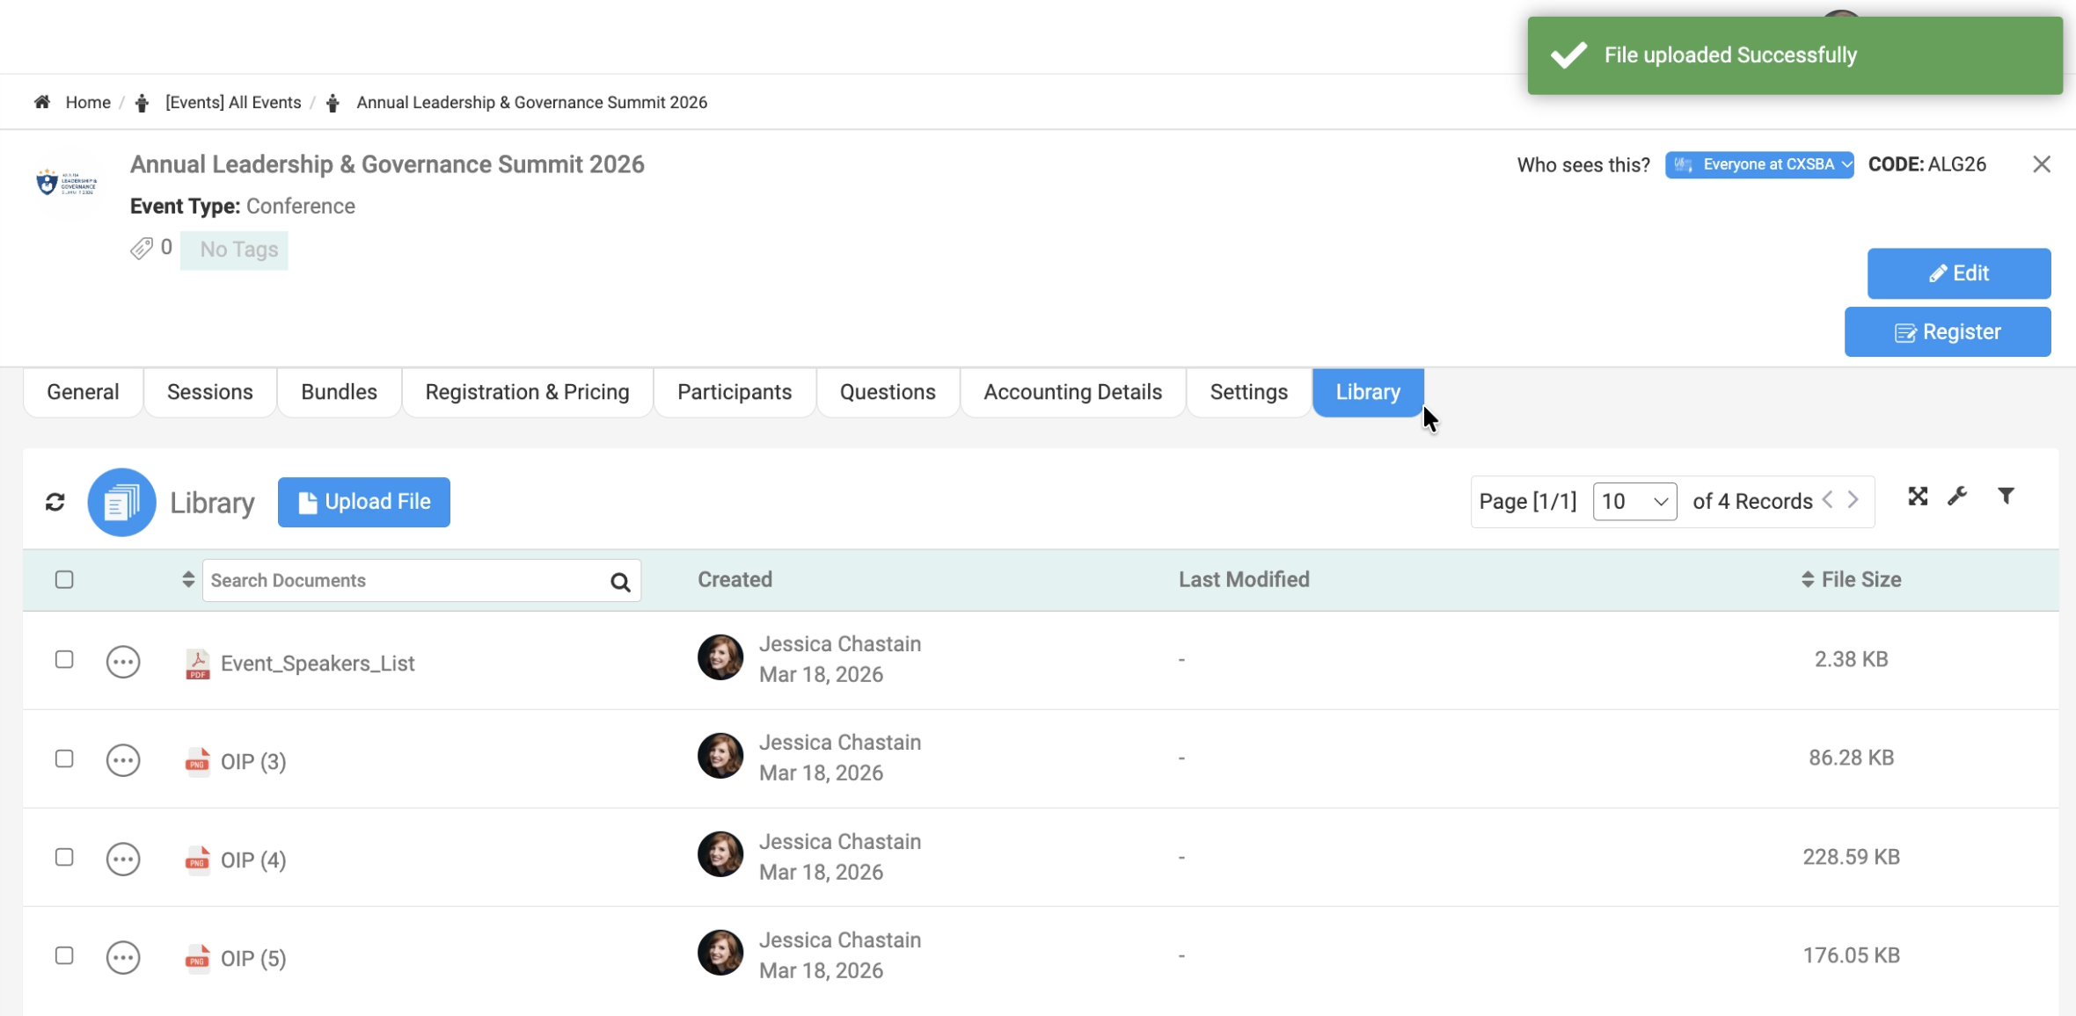
Task: Expand library to fullscreen view
Action: 1918,497
